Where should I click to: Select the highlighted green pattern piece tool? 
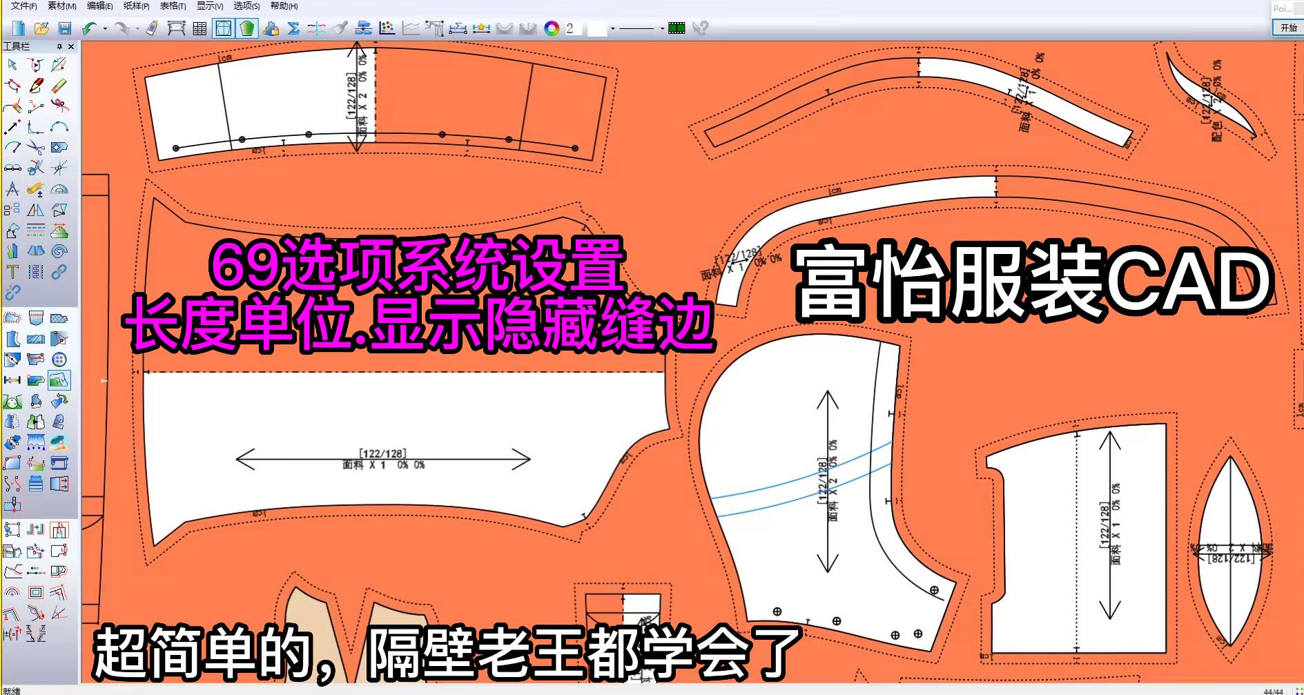coord(59,380)
